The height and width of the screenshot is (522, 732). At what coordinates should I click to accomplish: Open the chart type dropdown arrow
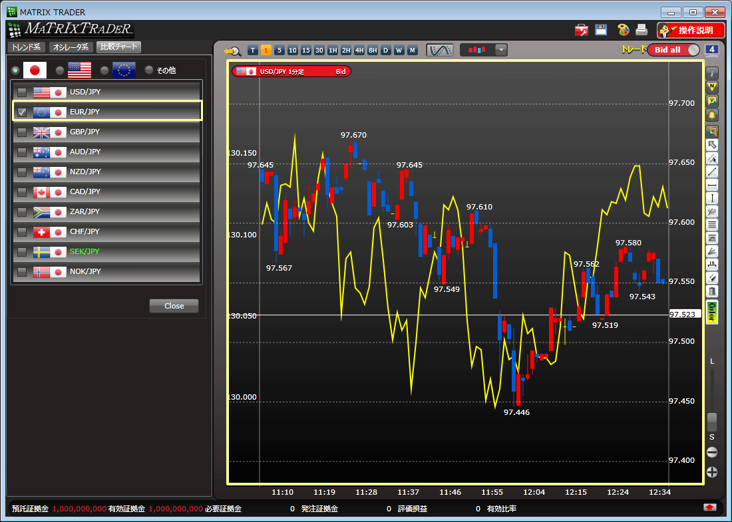501,50
